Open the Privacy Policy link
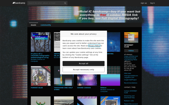Image resolution: width=169 pixels, height=105 pixels. (94, 46)
